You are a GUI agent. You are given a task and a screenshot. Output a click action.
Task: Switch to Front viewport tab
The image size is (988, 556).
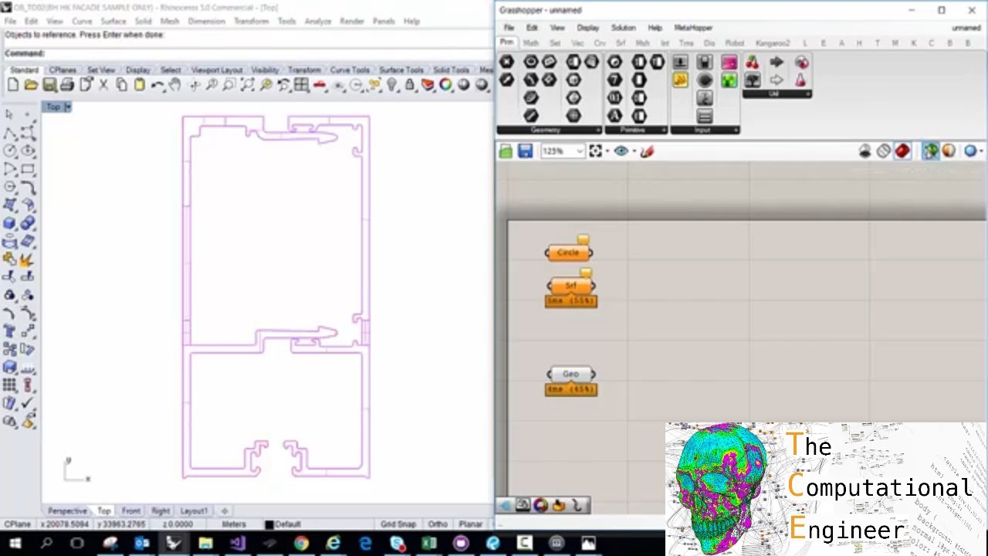pyautogui.click(x=131, y=511)
